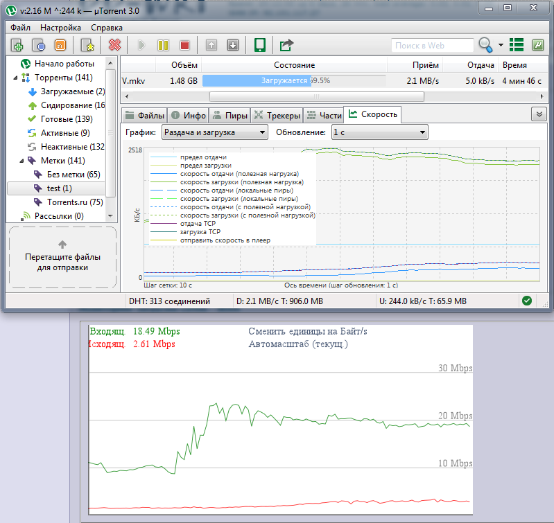Viewport: 554px width, 523px height.
Task: Click the Share arrow toolbar icon
Action: 286,45
